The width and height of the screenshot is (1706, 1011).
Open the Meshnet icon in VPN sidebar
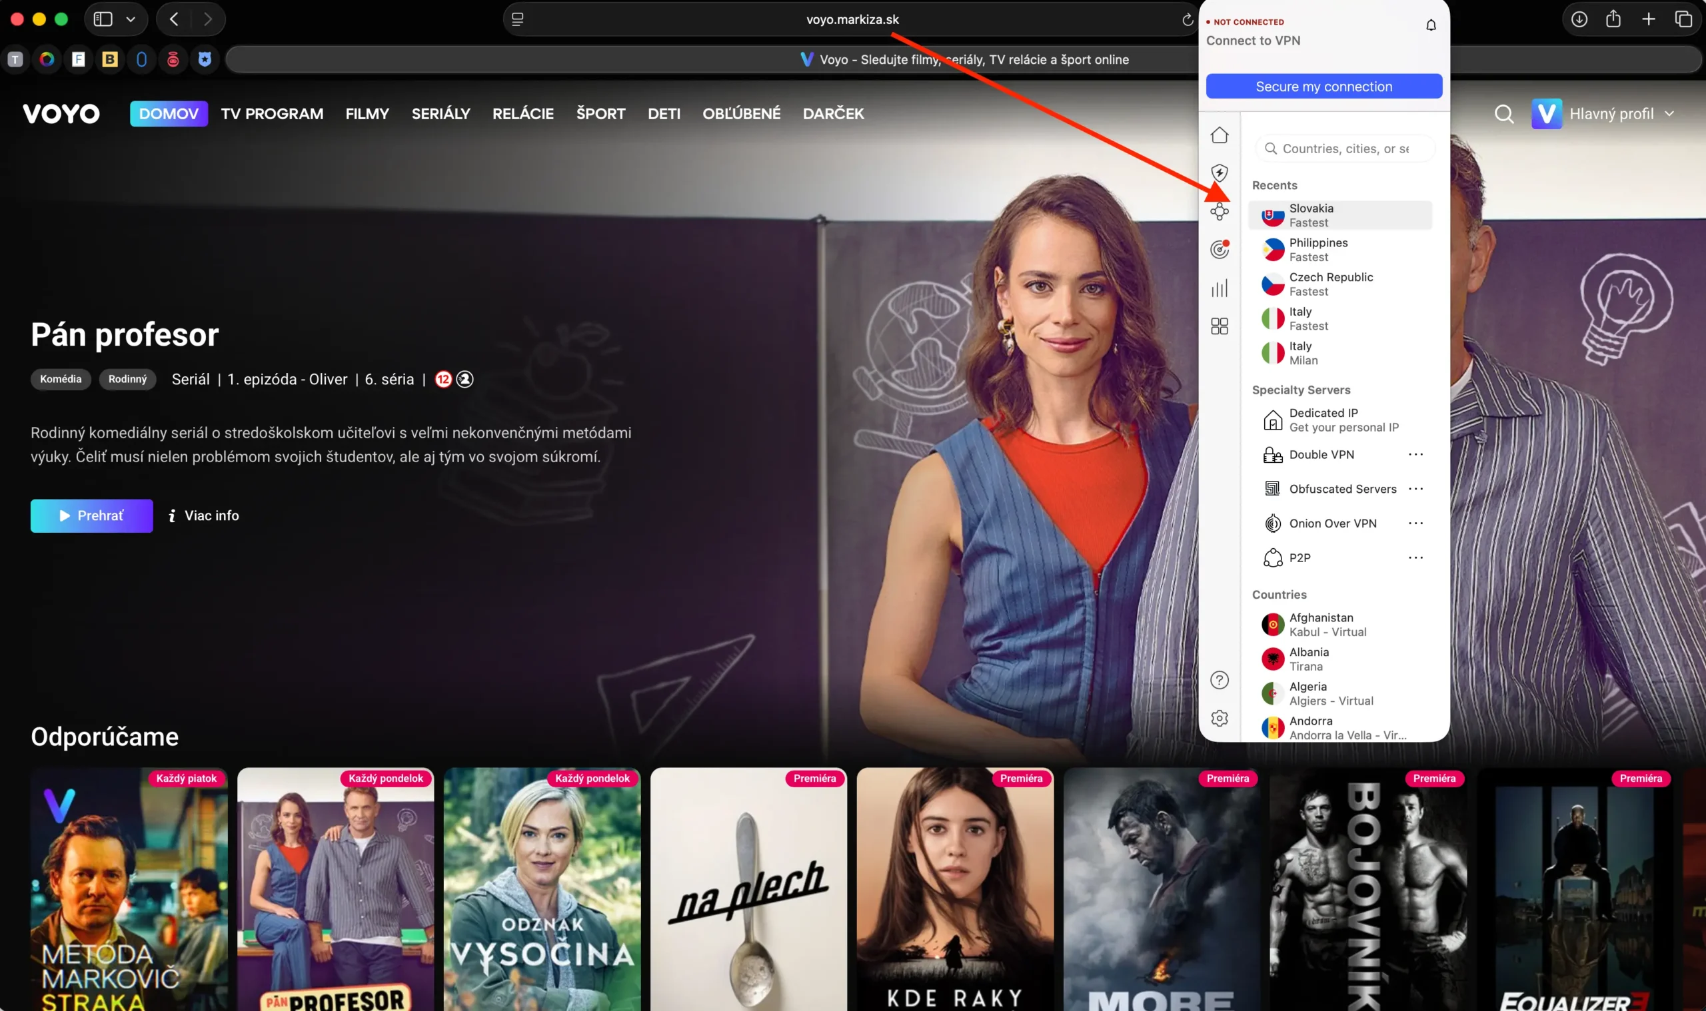(x=1220, y=212)
